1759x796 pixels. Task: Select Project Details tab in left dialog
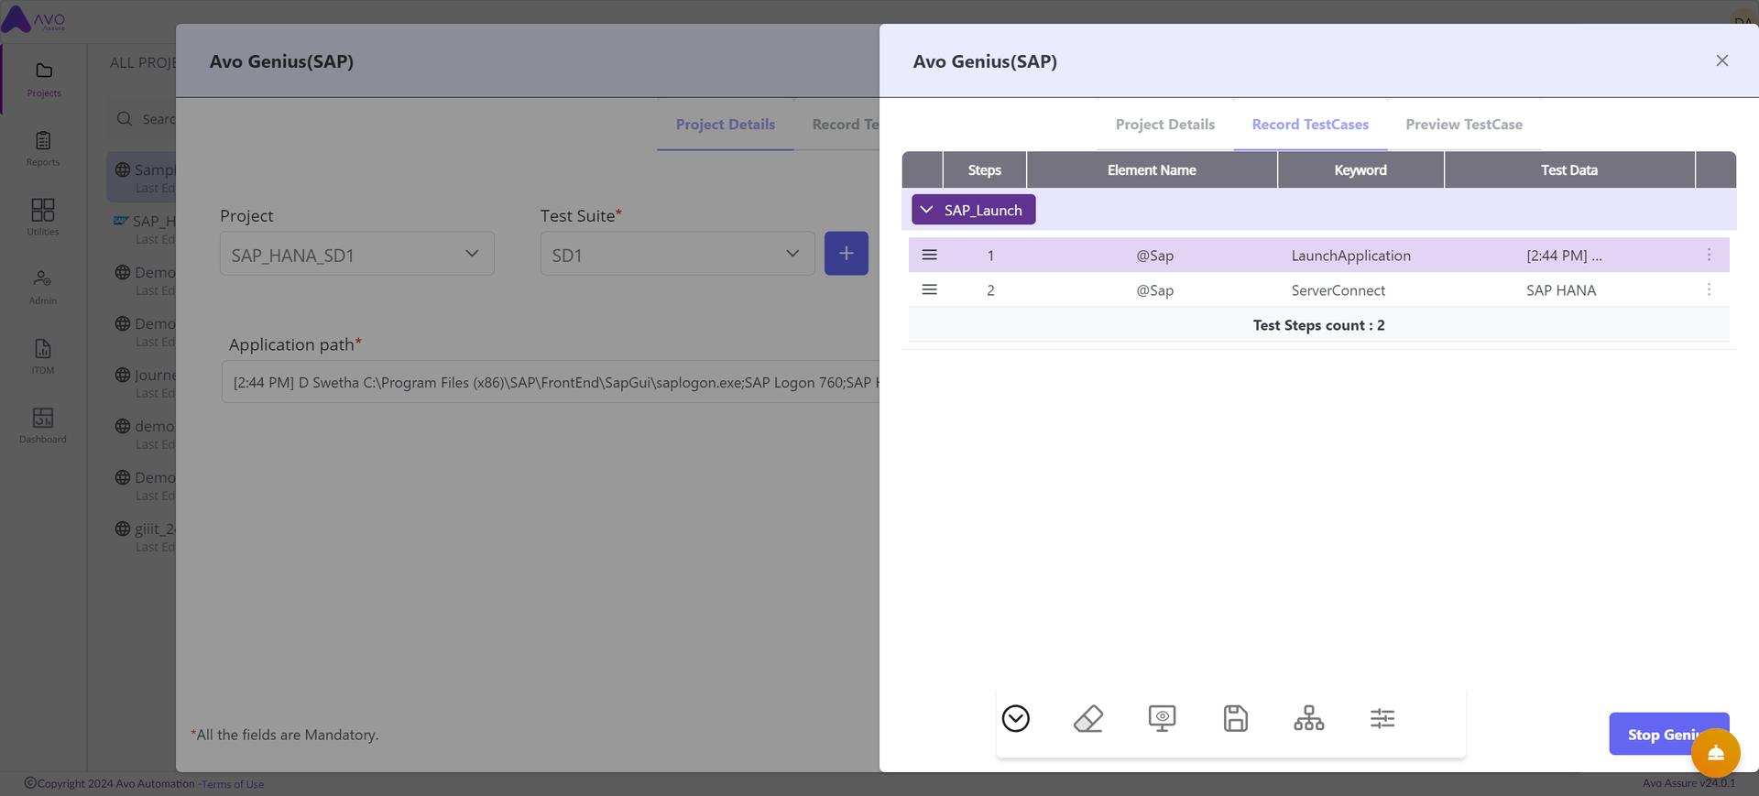tap(726, 125)
